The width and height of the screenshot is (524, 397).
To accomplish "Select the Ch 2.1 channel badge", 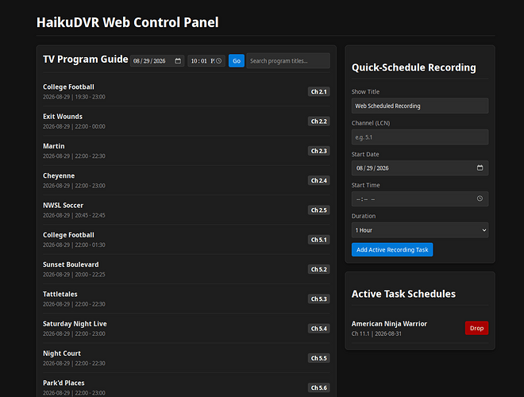I will tap(319, 91).
